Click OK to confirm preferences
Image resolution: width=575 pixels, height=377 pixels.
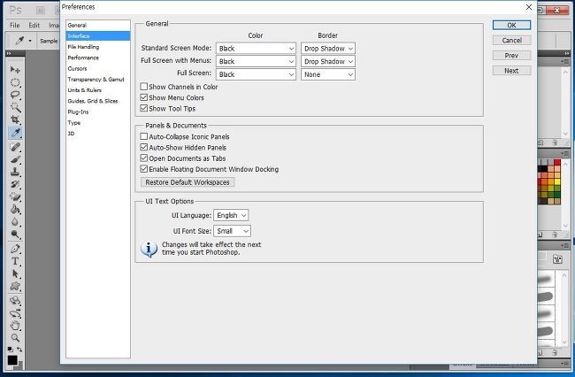click(511, 25)
